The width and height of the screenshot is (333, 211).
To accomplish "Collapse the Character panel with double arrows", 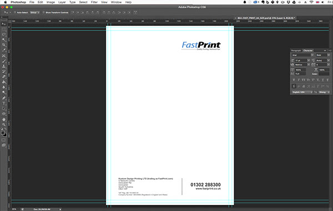I will (325, 51).
